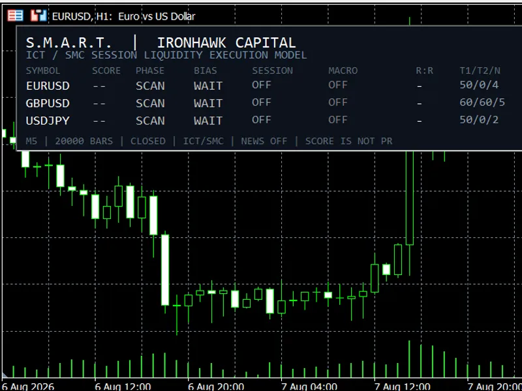Click the chart shift triangle at bottom-left corner
Screen dimensions: 522x391
(5, 376)
